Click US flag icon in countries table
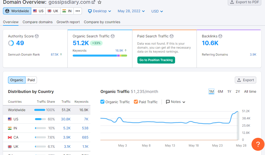 coord(10,119)
